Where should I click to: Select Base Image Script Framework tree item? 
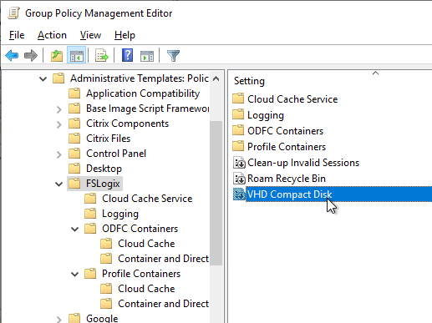[148, 109]
